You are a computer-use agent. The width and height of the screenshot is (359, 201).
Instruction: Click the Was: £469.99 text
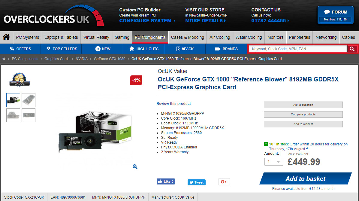click(298, 154)
